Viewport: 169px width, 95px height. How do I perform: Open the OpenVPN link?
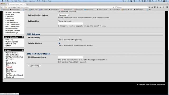10,16
